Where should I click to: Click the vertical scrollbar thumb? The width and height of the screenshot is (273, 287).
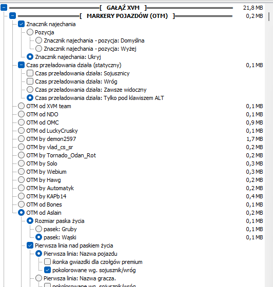(269, 16)
